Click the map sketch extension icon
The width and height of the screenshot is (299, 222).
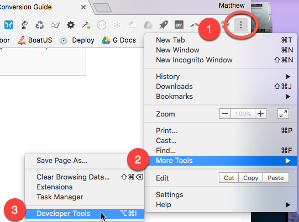(x=55, y=25)
